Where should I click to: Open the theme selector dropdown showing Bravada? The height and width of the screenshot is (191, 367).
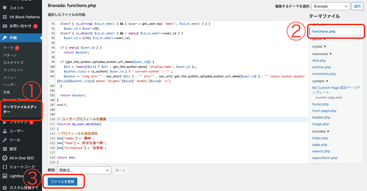click(x=330, y=6)
